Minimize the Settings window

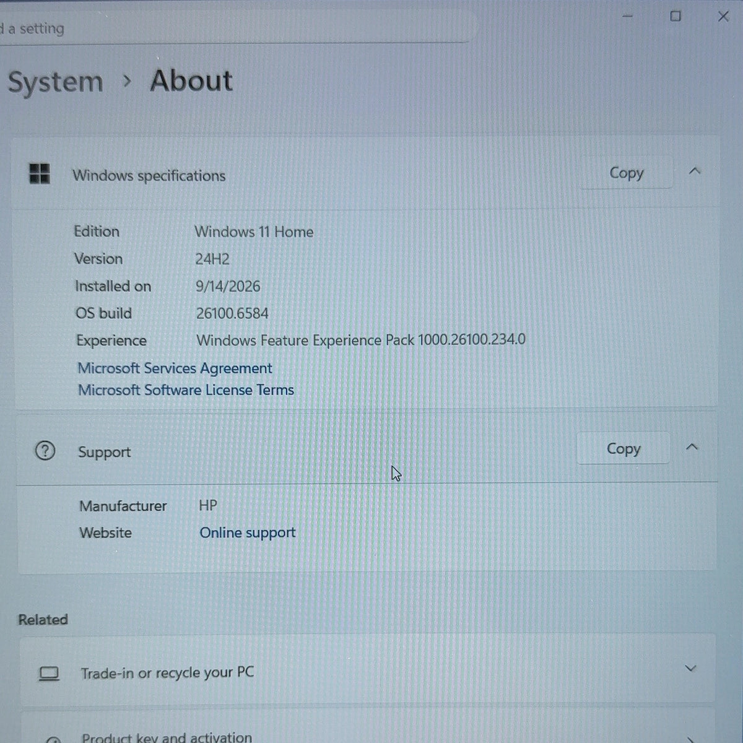pos(627,16)
